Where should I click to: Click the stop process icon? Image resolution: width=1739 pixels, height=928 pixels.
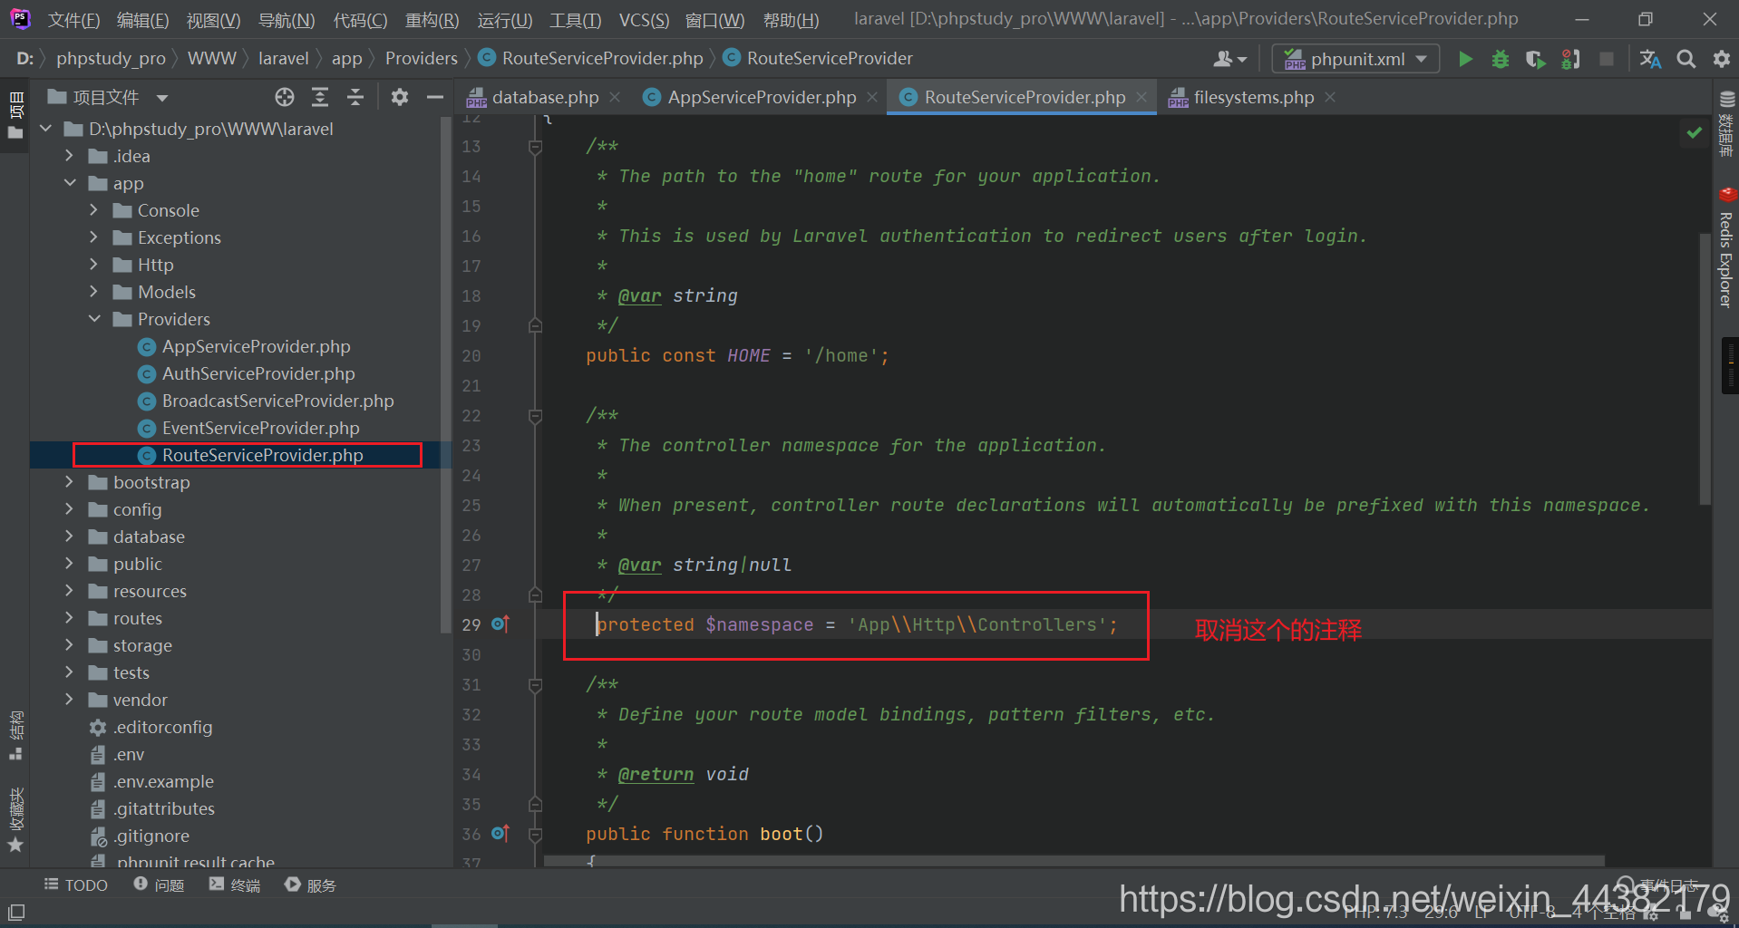click(x=1606, y=59)
